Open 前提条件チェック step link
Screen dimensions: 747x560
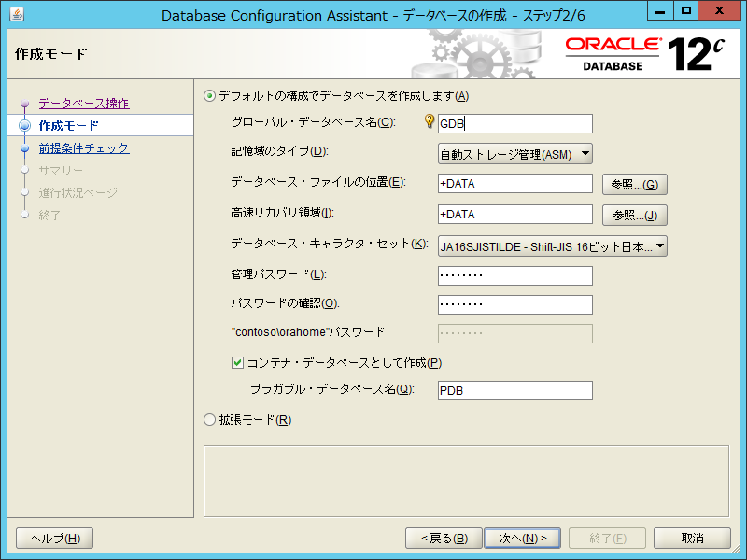[x=84, y=148]
